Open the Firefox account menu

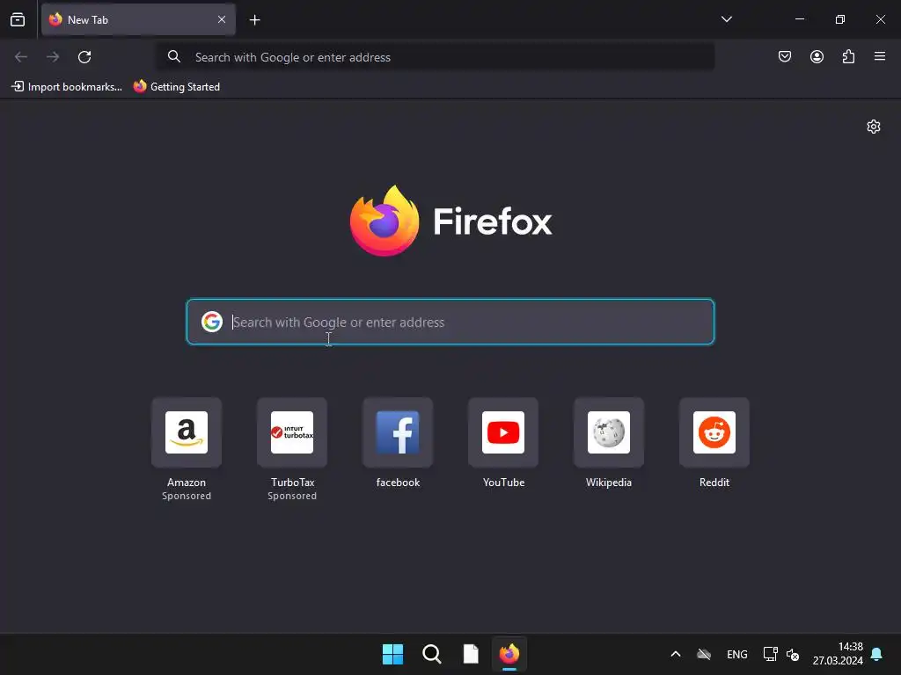click(x=817, y=56)
